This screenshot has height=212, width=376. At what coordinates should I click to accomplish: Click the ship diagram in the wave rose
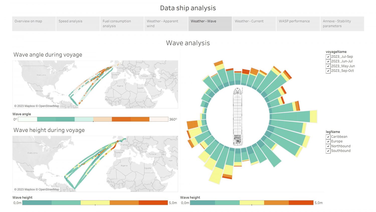click(x=238, y=116)
